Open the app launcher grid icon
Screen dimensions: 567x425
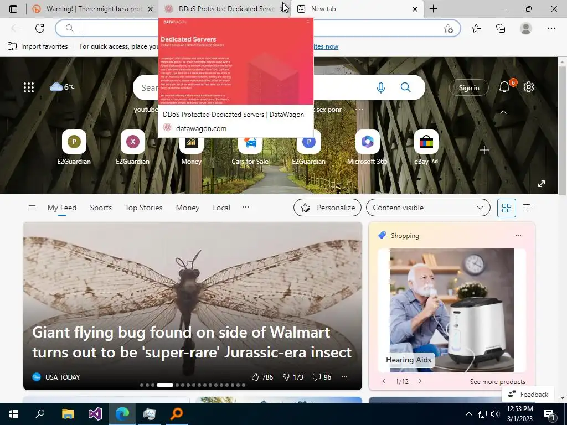(29, 87)
